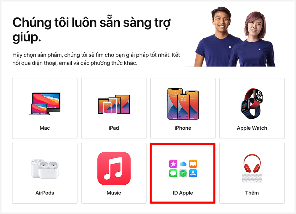Click the red headphones image

tap(252, 163)
